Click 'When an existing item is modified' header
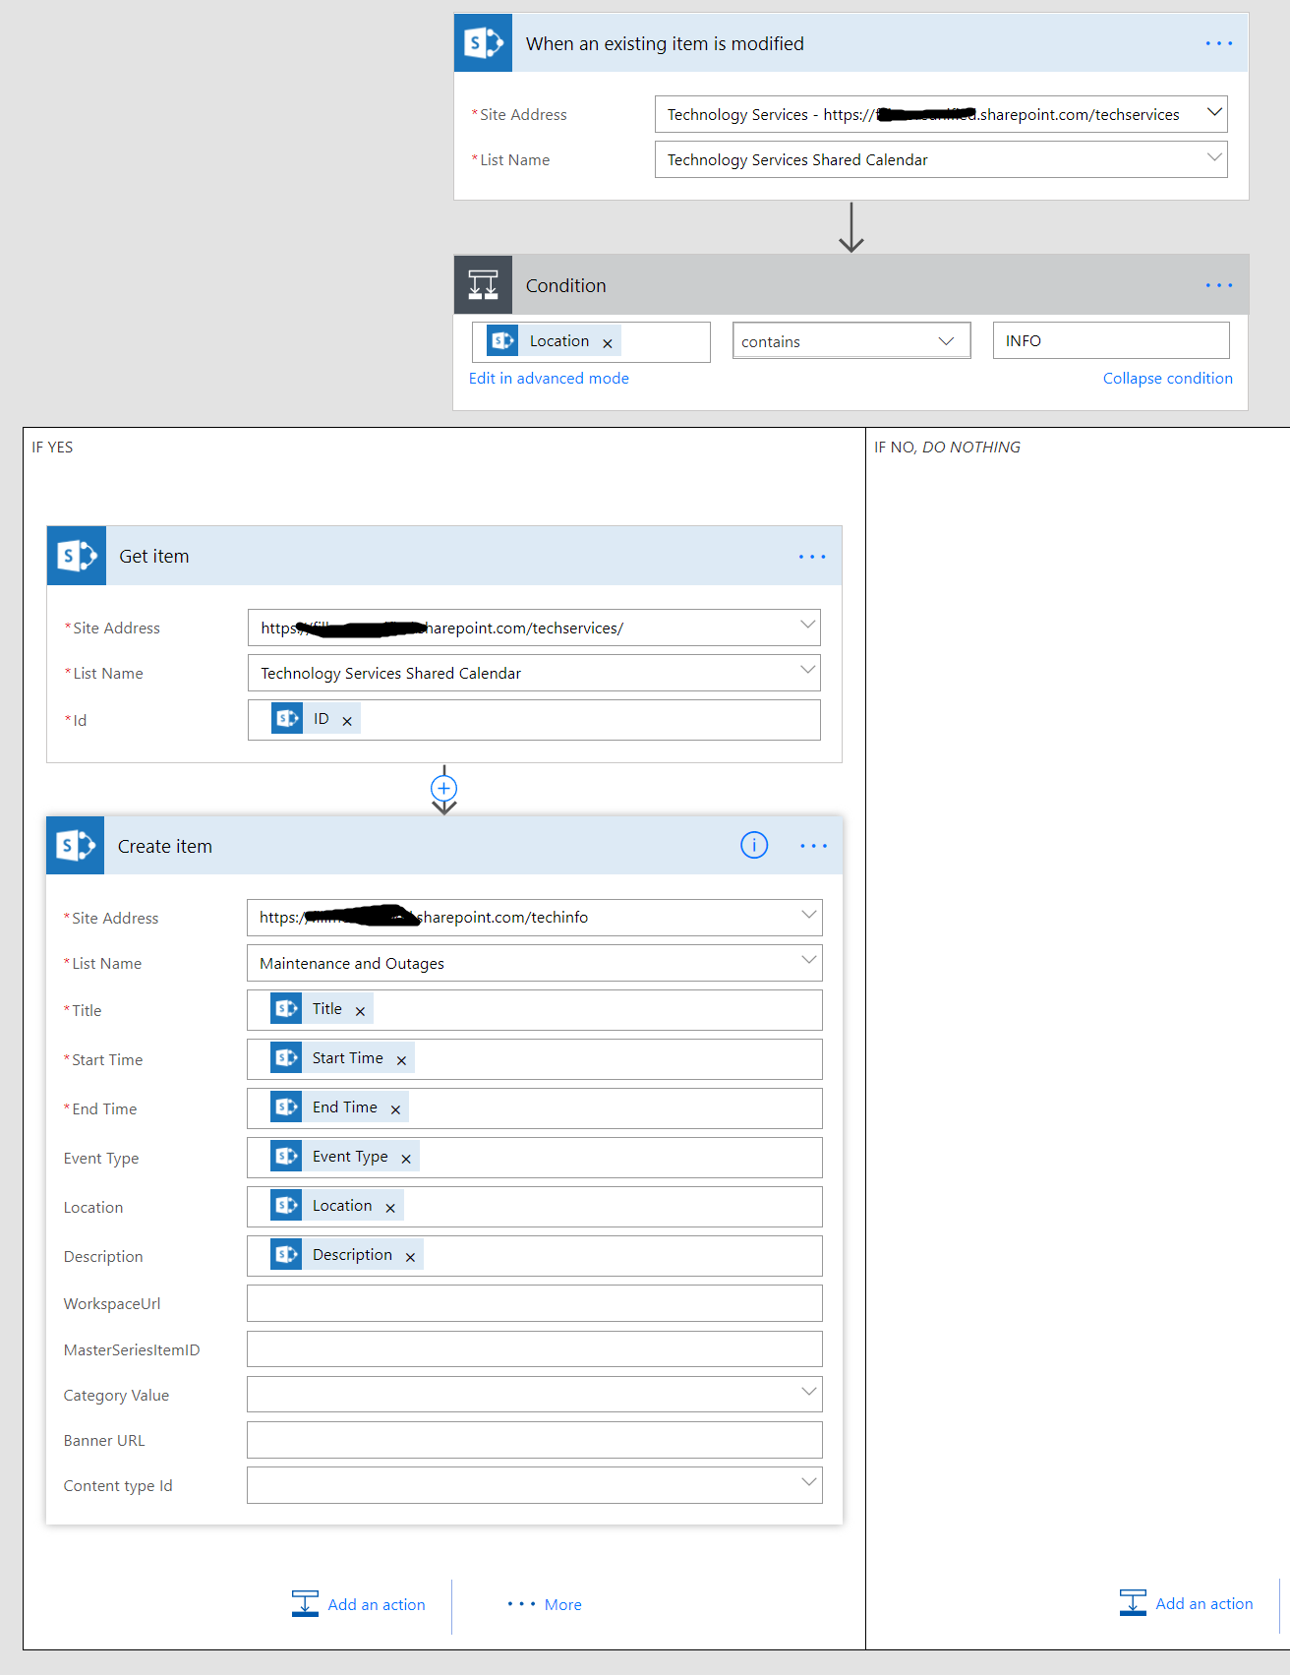1290x1675 pixels. click(x=665, y=43)
